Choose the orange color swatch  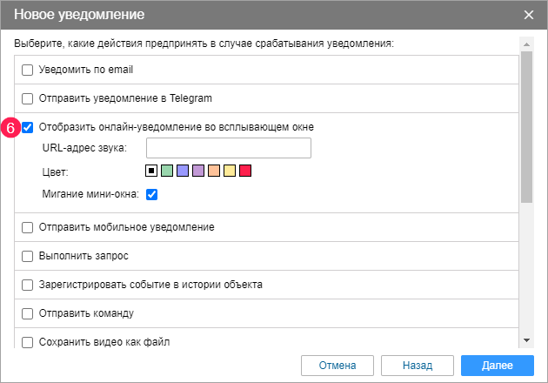click(x=214, y=171)
